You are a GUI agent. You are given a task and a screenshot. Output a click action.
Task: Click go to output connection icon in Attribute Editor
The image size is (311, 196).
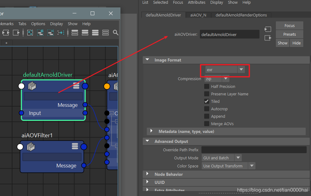(268, 38)
